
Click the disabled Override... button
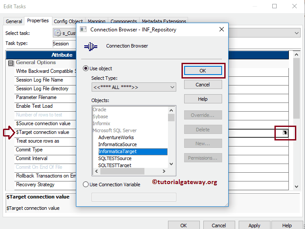pyautogui.click(x=203, y=115)
